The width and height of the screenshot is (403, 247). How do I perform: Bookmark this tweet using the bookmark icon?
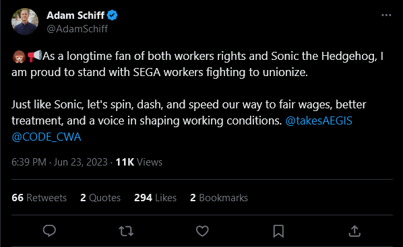pos(278,231)
